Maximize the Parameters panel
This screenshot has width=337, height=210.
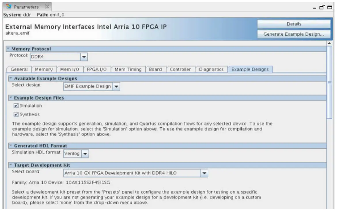coord(330,7)
